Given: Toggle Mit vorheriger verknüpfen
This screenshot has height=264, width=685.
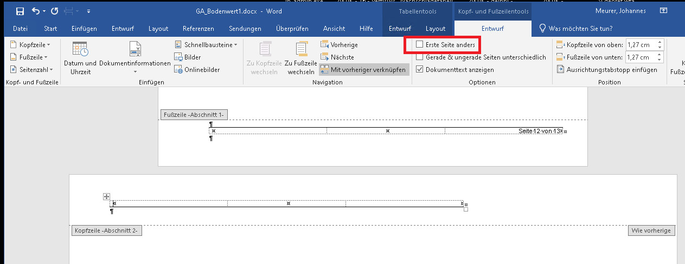Looking at the screenshot, I should [363, 69].
